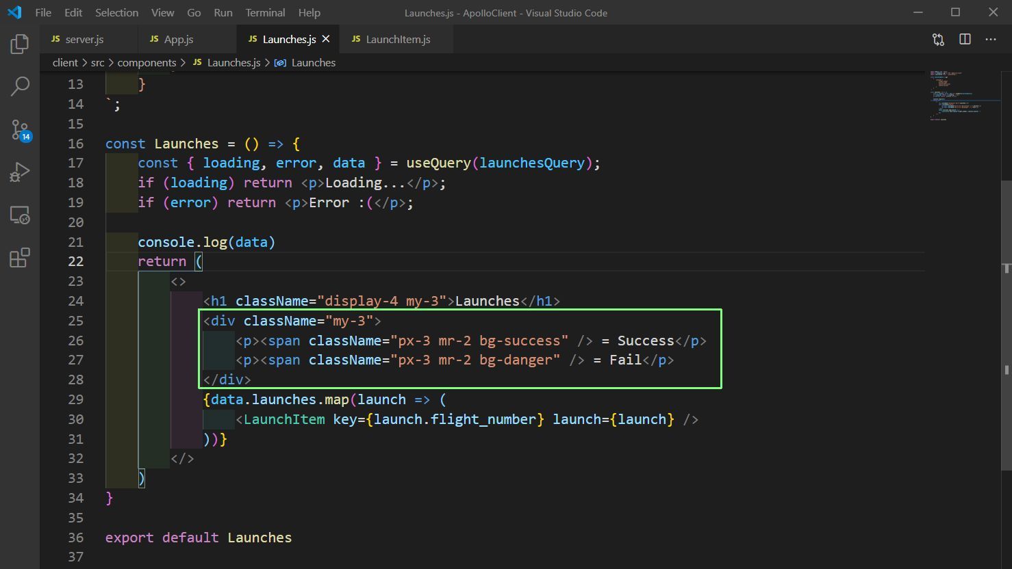
Task: Open the Go menu
Action: click(x=194, y=12)
